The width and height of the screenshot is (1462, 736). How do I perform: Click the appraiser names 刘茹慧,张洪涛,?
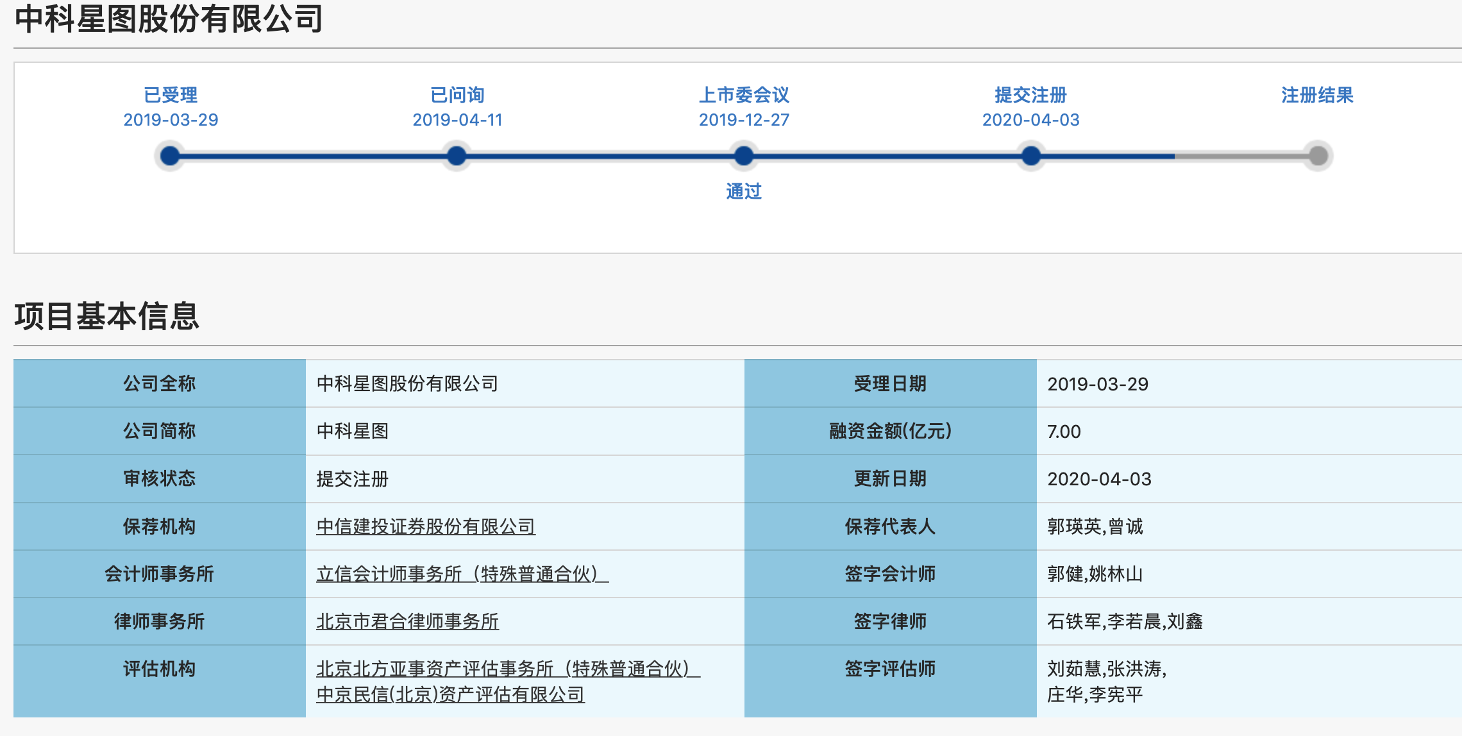pyautogui.click(x=1107, y=669)
